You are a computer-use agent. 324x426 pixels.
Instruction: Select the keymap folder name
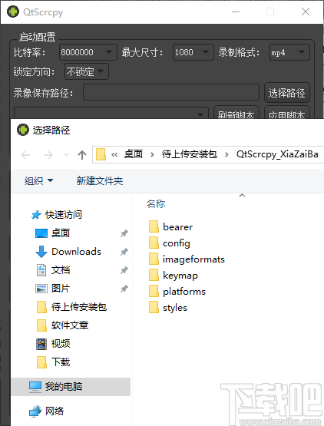(180, 276)
